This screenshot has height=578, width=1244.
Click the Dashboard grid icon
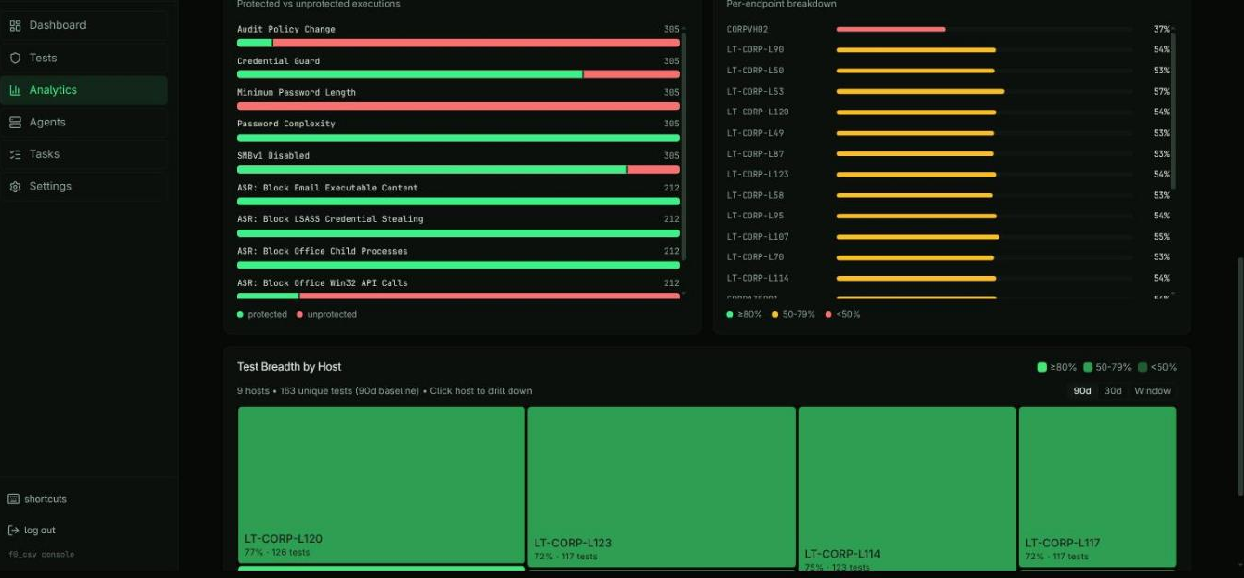point(15,25)
